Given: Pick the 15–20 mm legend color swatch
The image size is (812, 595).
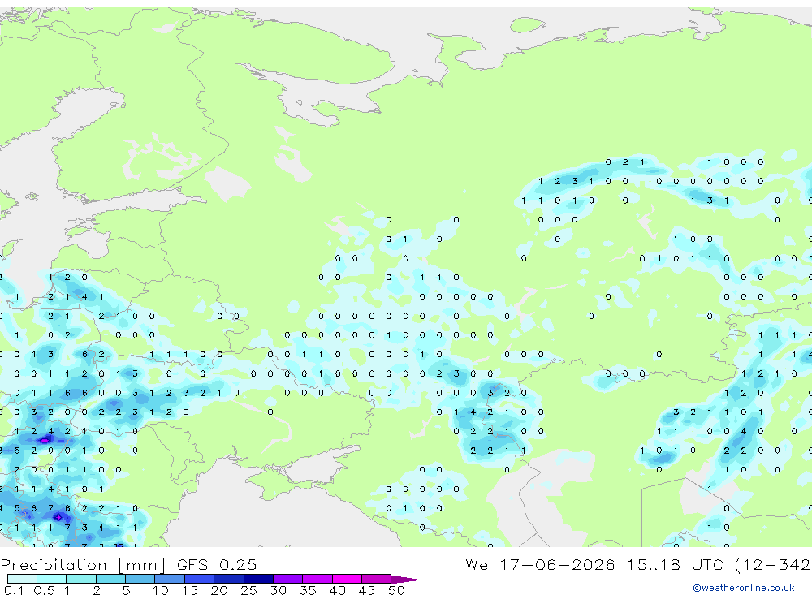Looking at the screenshot, I should pyautogui.click(x=200, y=579).
